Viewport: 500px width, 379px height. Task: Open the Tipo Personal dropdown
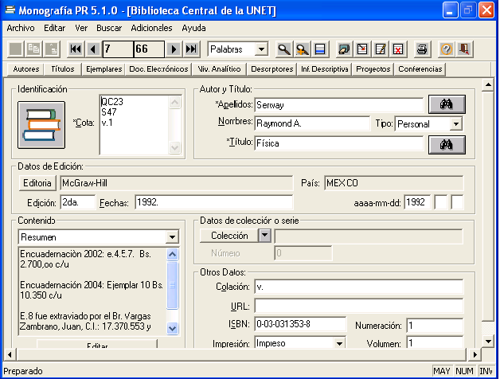456,123
